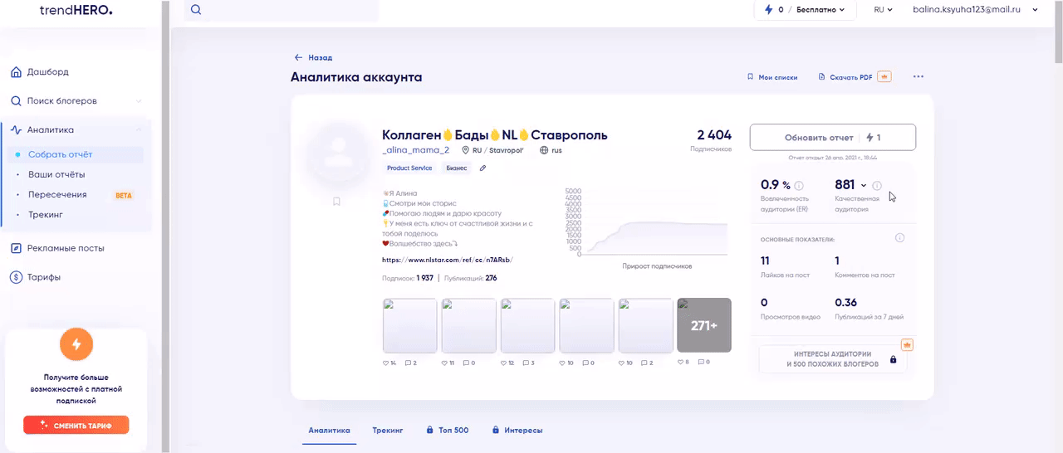Click the Аналитика pulse icon in sidebar
1063x453 pixels.
[16, 130]
